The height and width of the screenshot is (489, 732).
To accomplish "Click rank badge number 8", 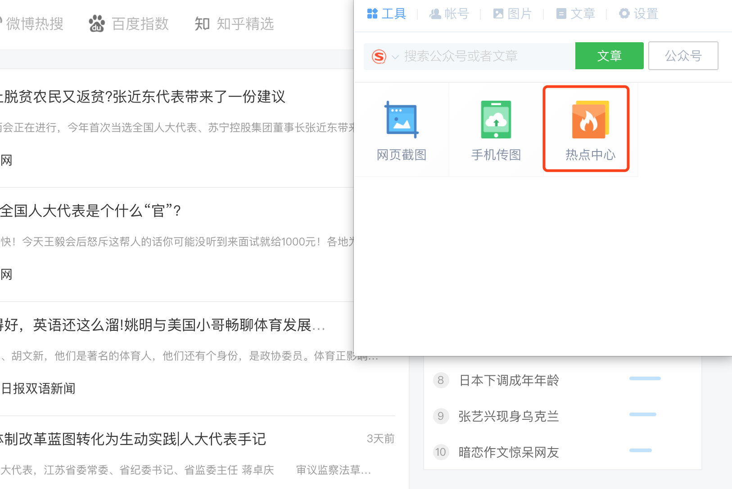I will [441, 380].
